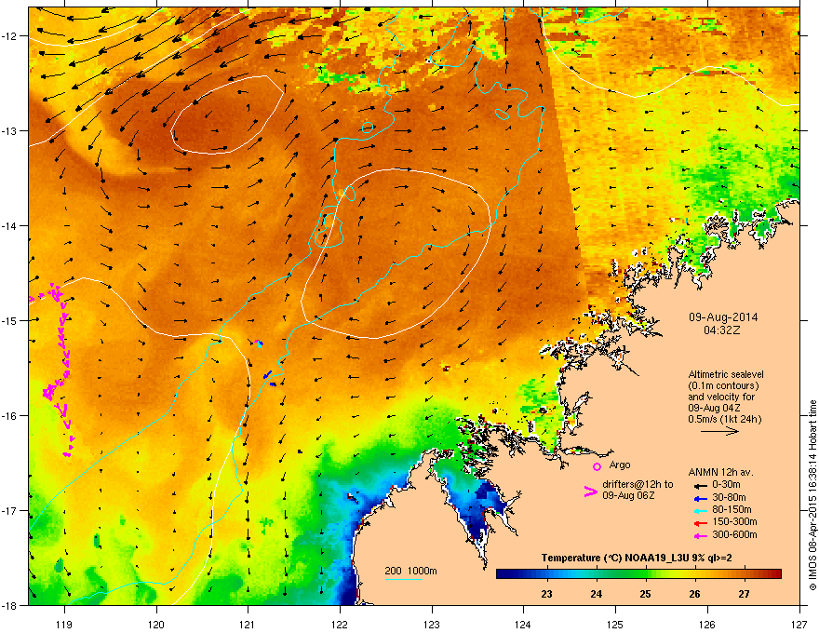819x633 pixels.
Task: Select the cyan 80-150m arrow in legend
Action: (x=700, y=510)
